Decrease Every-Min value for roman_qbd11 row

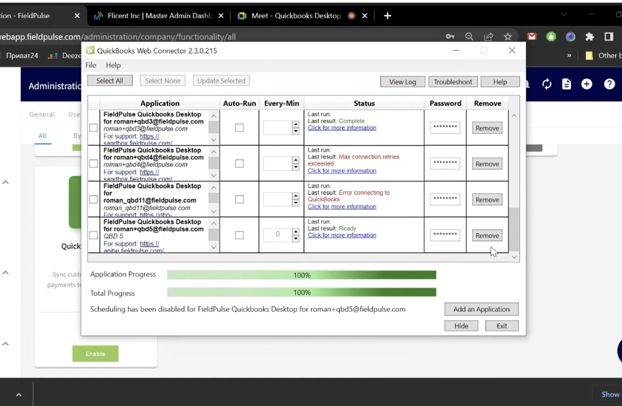[x=296, y=203]
